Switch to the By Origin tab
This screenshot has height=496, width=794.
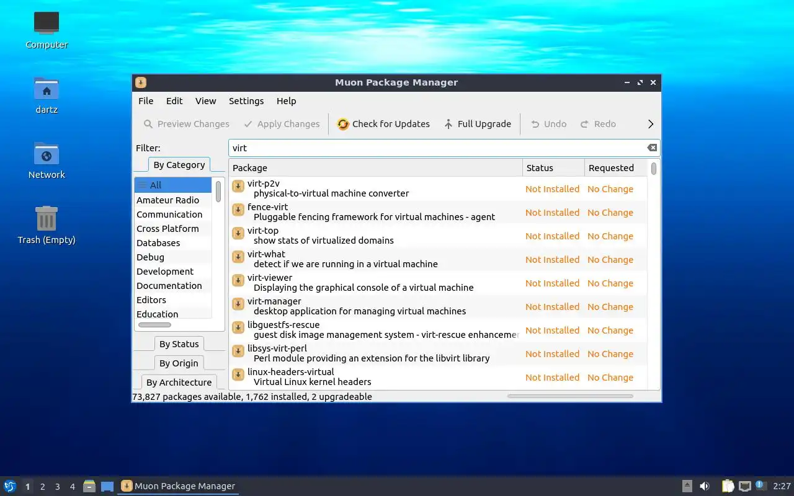pos(179,363)
